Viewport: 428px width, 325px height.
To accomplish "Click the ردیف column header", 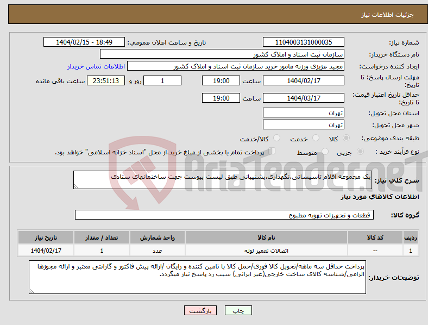I will coord(411,237).
